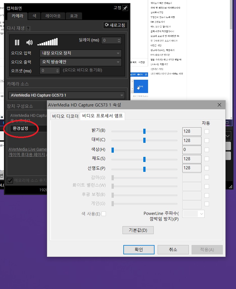Click the background webpage's vertical scrollbar
236x289 pixels.
pyautogui.click(x=231, y=59)
